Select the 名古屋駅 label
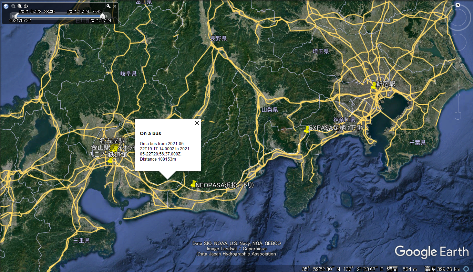This screenshot has height=272, width=473. pos(112,141)
